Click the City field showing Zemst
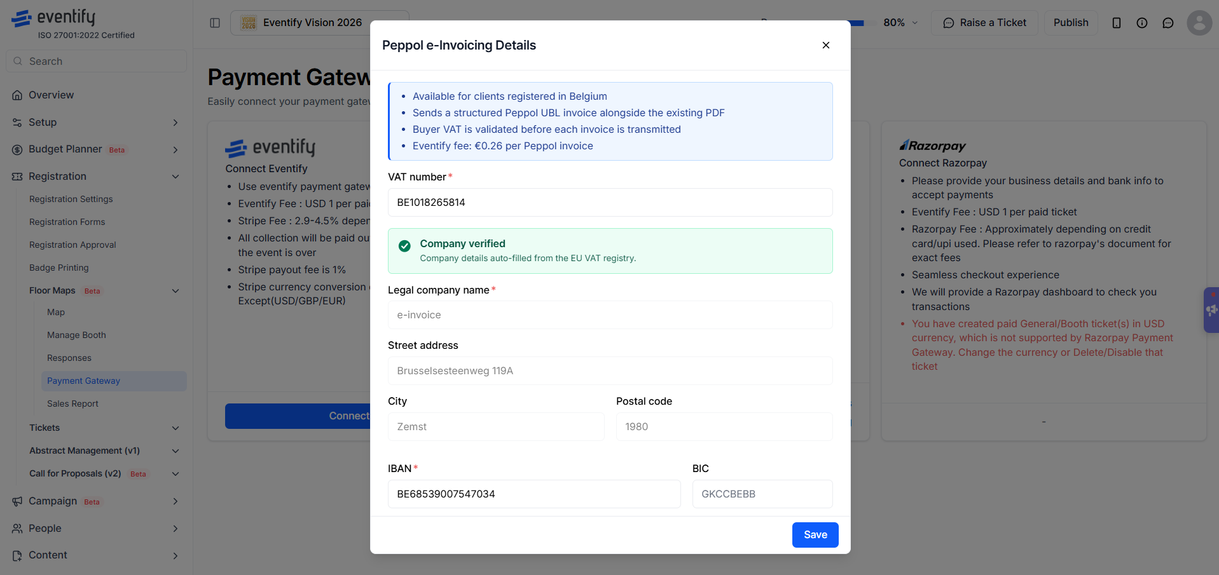This screenshot has width=1219, height=575. pyautogui.click(x=496, y=427)
